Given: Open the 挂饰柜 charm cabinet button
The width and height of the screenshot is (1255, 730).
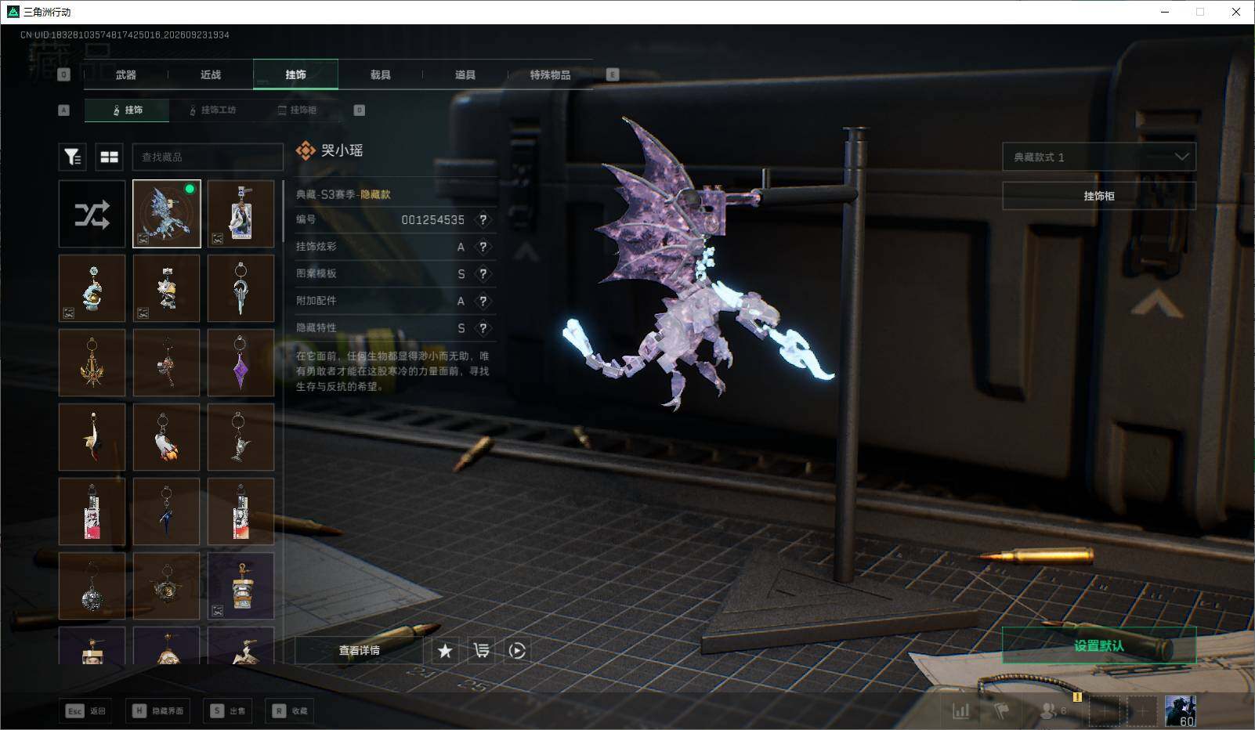Looking at the screenshot, I should click(1099, 196).
